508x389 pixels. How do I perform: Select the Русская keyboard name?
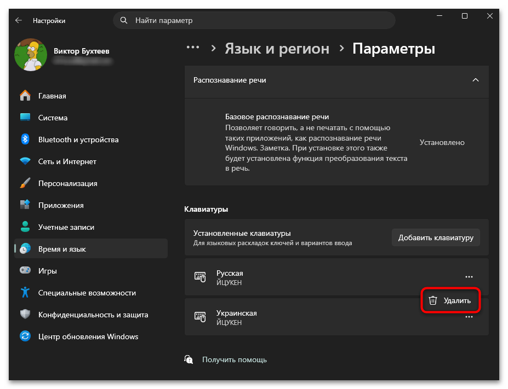pos(230,273)
